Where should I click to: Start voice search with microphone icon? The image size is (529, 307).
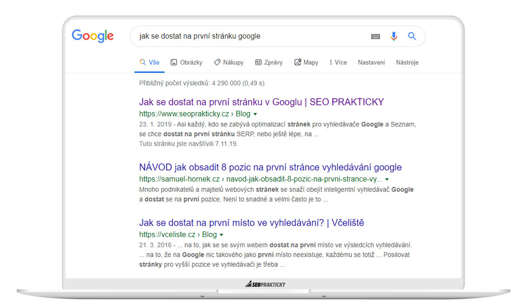(394, 36)
